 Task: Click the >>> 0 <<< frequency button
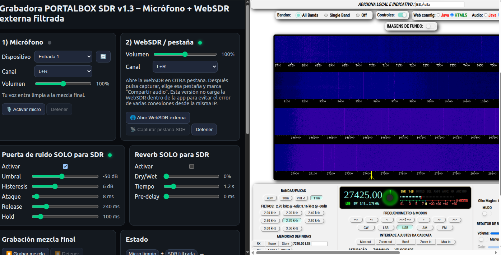[x=405, y=220]
